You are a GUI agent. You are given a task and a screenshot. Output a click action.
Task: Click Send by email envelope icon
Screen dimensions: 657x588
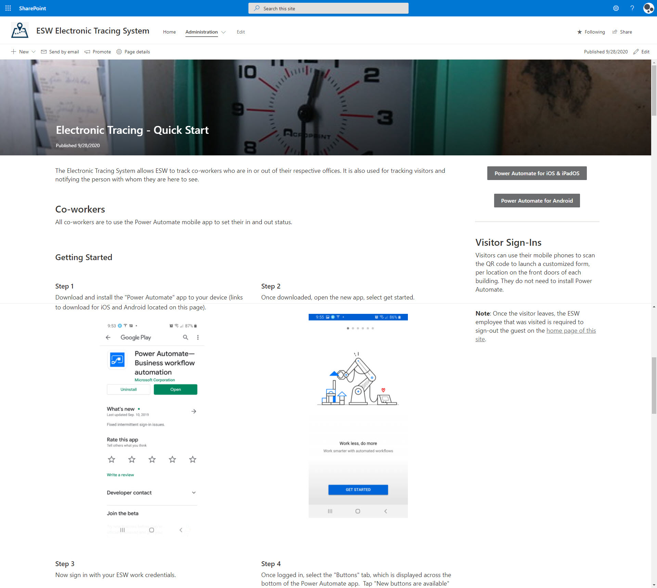44,52
